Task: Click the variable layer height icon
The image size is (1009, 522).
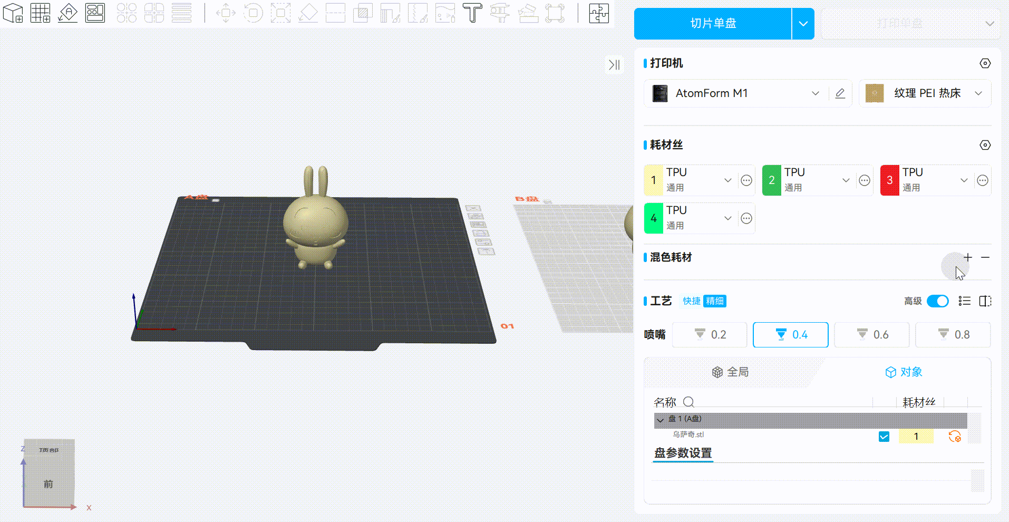Action: tap(181, 13)
